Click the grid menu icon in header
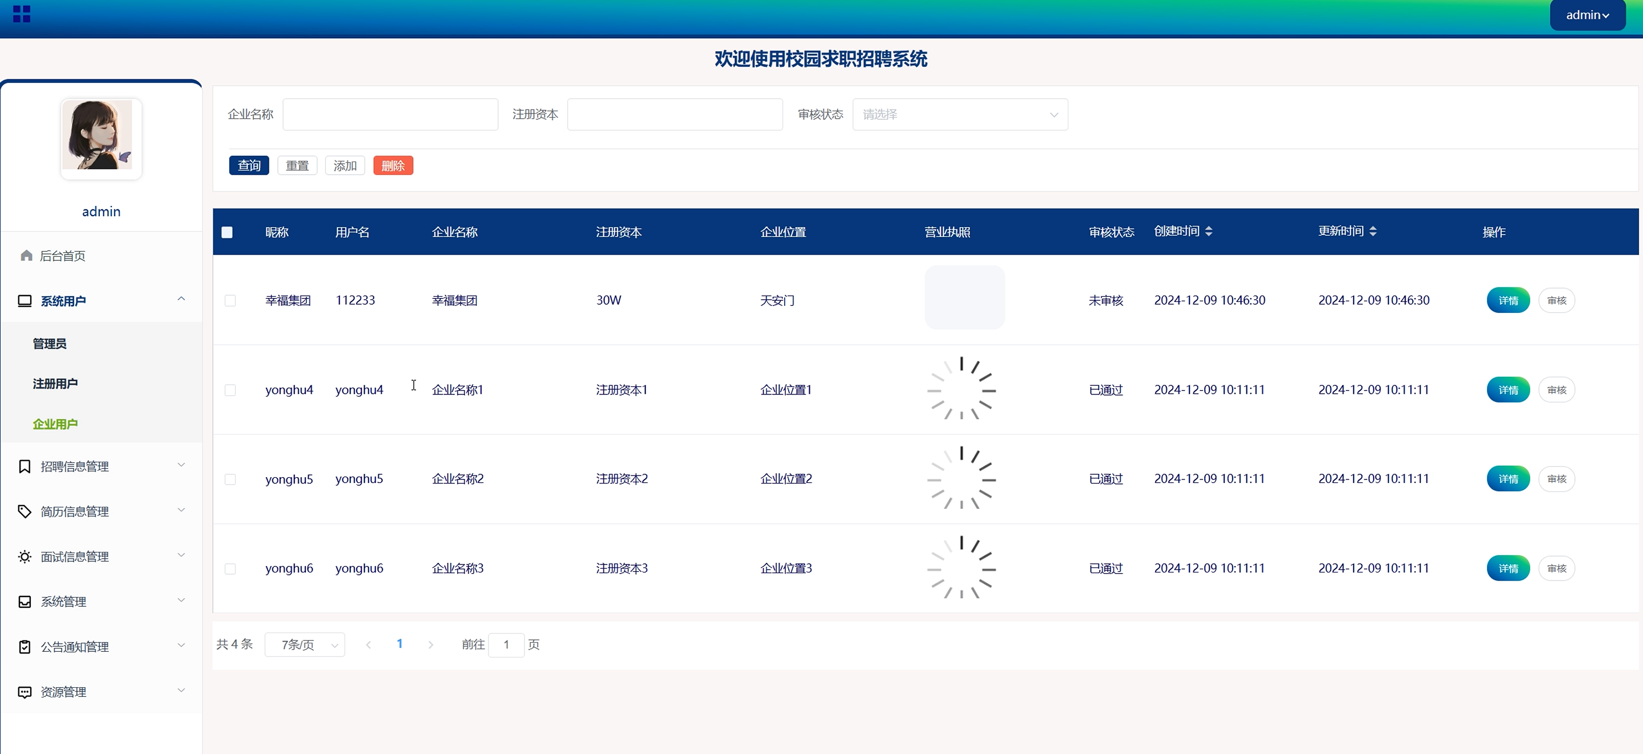Viewport: 1643px width, 754px height. (x=22, y=14)
